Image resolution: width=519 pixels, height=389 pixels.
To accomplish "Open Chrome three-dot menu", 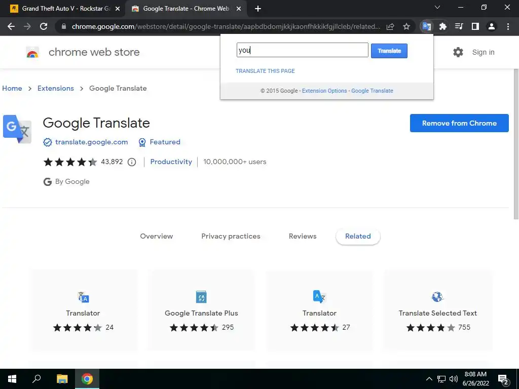I will click(508, 26).
